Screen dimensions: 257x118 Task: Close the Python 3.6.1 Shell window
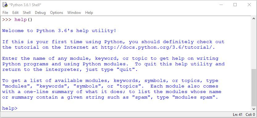(x=249, y=5)
